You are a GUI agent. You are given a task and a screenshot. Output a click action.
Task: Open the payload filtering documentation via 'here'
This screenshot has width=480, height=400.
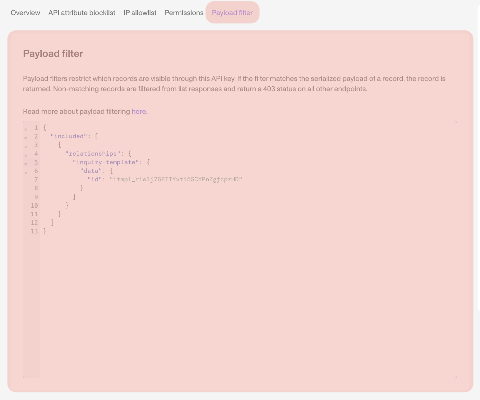tap(138, 111)
